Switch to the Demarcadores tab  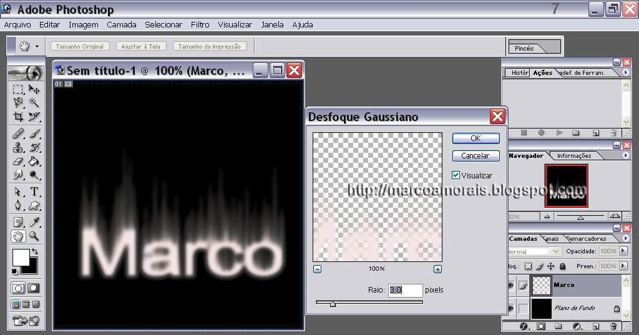point(587,239)
